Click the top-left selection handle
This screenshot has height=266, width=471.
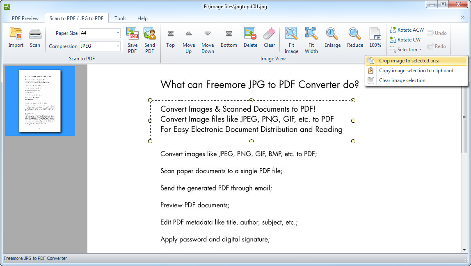150,100
